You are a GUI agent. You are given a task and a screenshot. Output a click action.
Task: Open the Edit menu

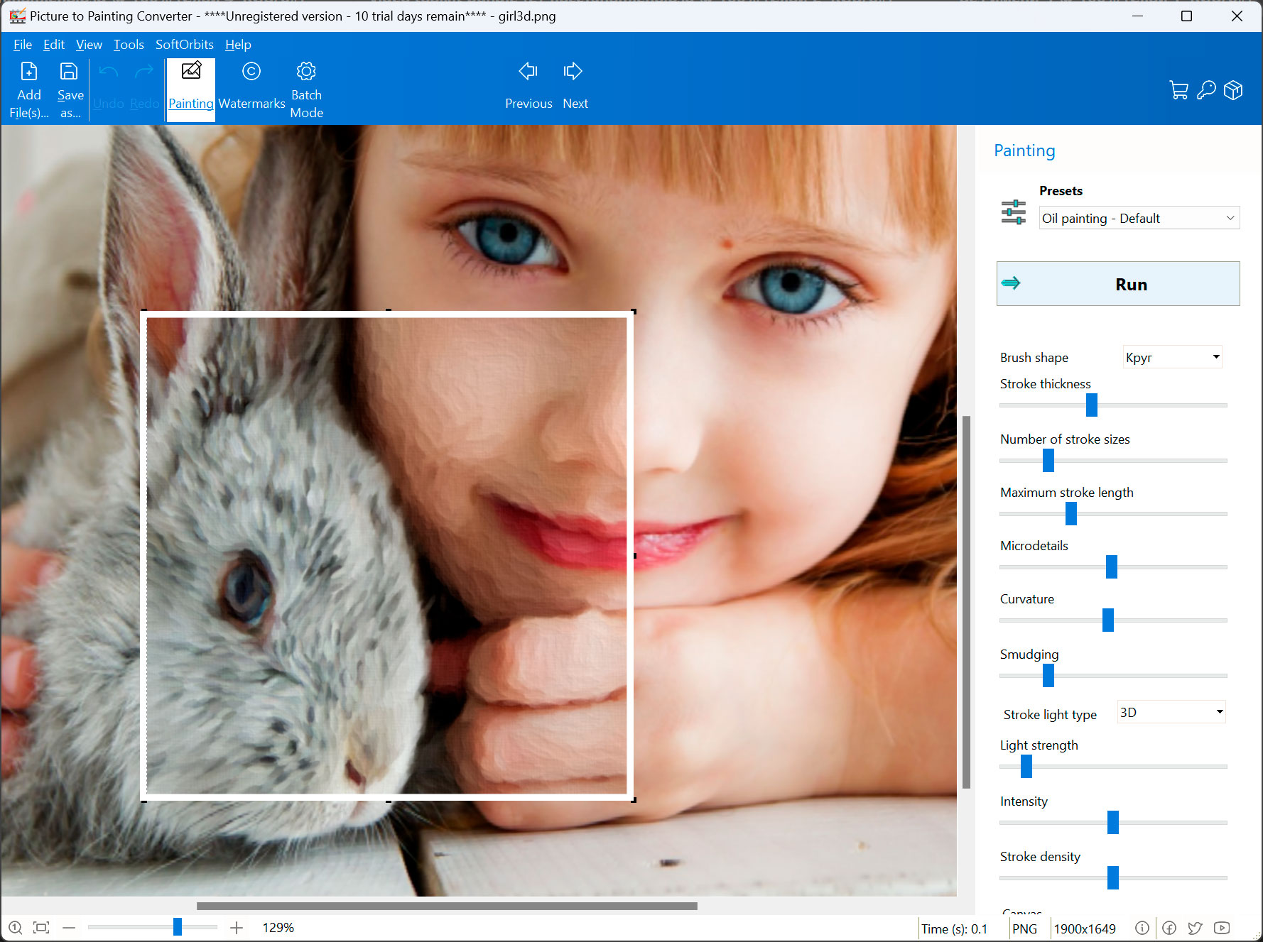point(54,44)
